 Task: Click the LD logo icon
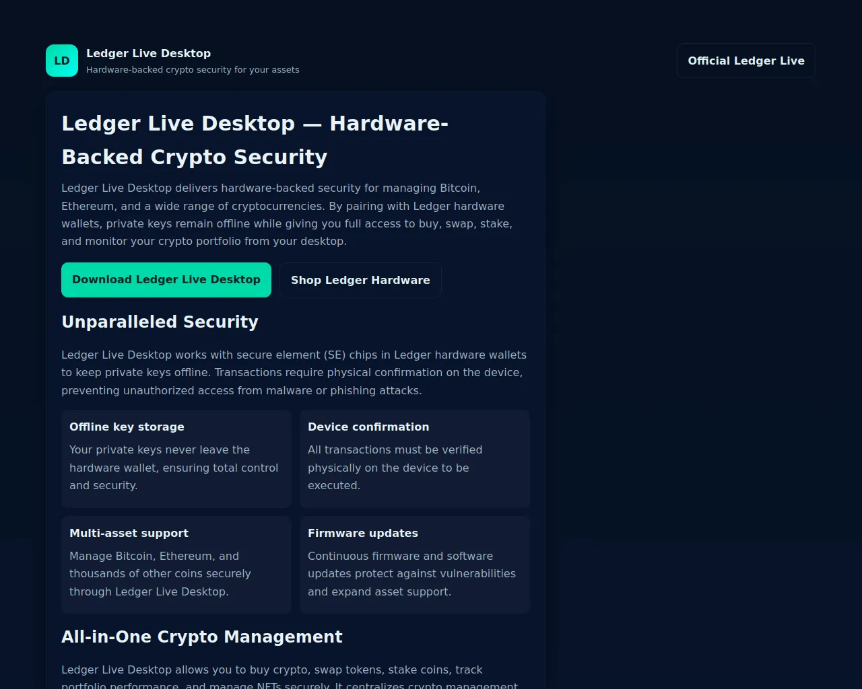[x=62, y=61]
